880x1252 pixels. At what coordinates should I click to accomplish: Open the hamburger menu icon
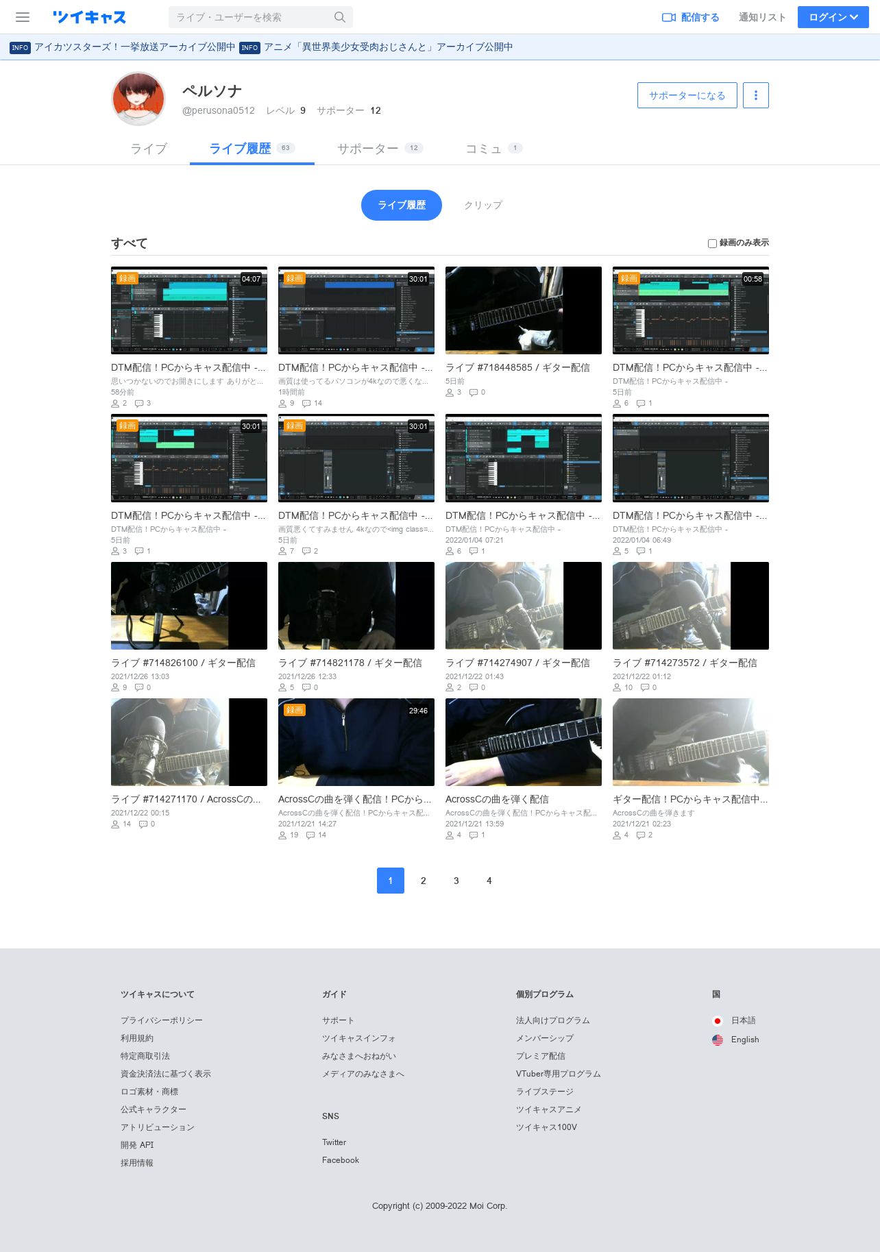point(23,17)
